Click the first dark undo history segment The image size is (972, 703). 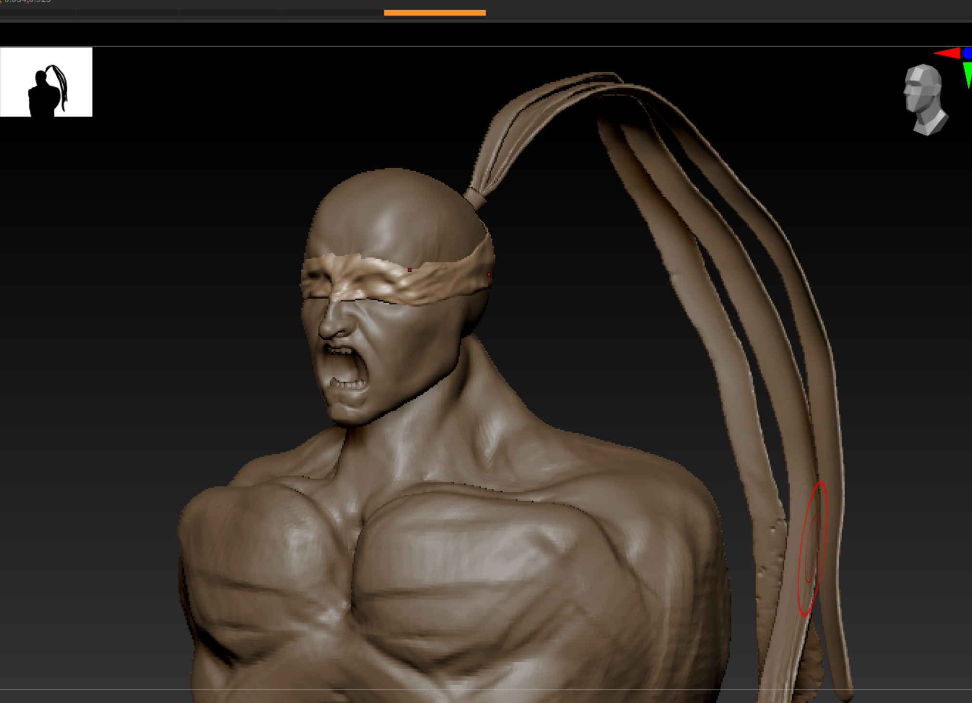[x=38, y=13]
